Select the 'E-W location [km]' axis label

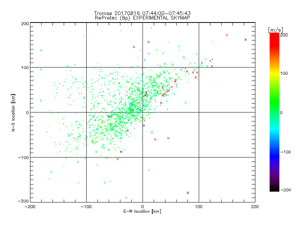pos(142,211)
